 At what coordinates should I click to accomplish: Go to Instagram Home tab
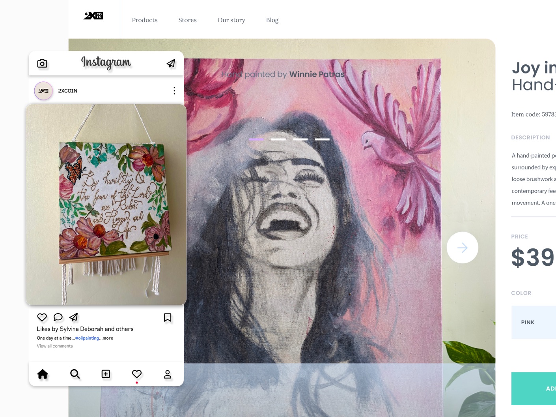click(x=43, y=374)
